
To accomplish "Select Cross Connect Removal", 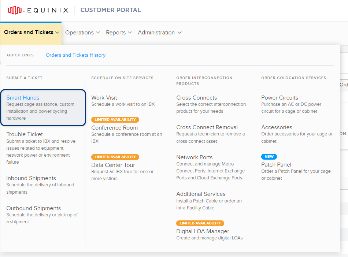I will [x=207, y=127].
